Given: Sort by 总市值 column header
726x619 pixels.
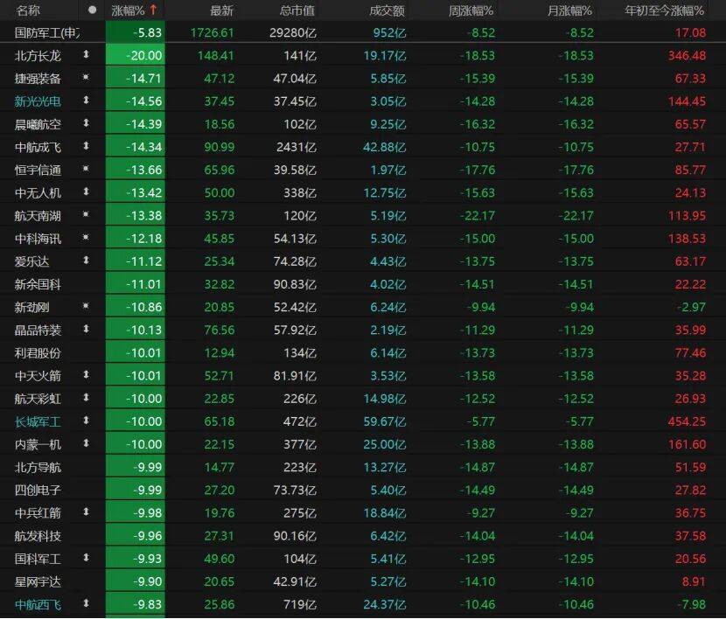Looking at the screenshot, I should pyautogui.click(x=297, y=10).
